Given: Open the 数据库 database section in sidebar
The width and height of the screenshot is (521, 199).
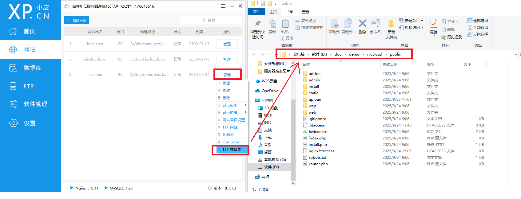Looking at the screenshot, I should 31,68.
